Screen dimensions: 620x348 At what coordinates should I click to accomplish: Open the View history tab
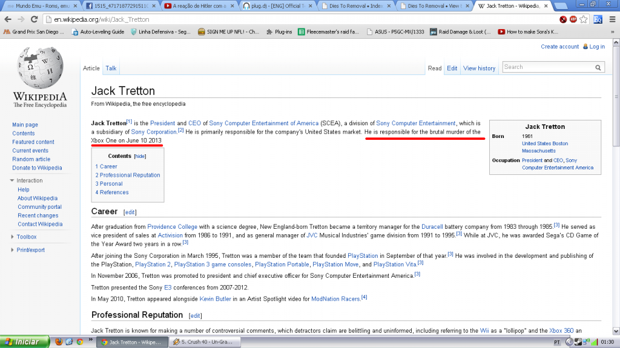[480, 68]
